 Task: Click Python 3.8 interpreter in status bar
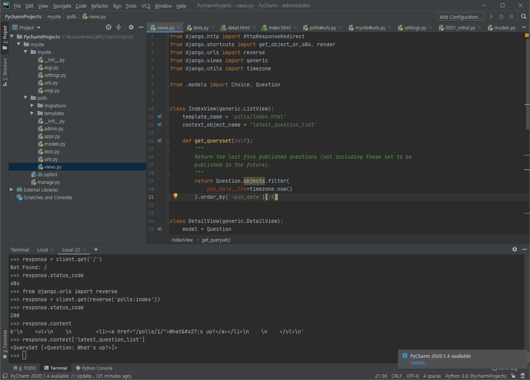click(x=476, y=376)
